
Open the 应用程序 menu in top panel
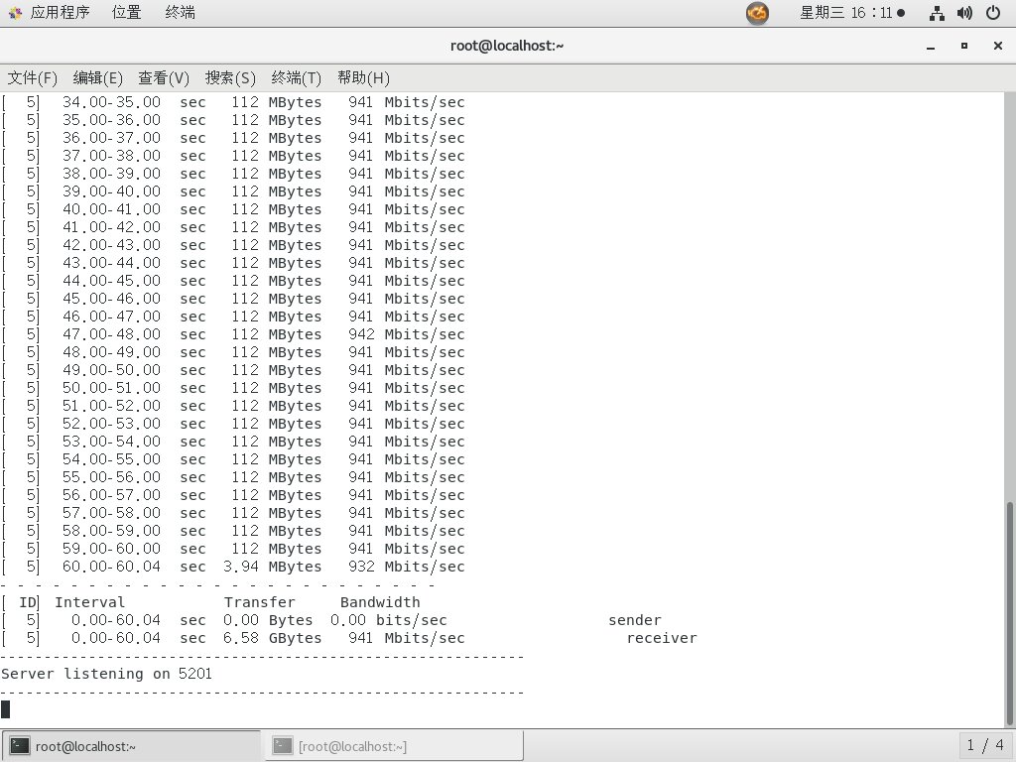coord(50,13)
